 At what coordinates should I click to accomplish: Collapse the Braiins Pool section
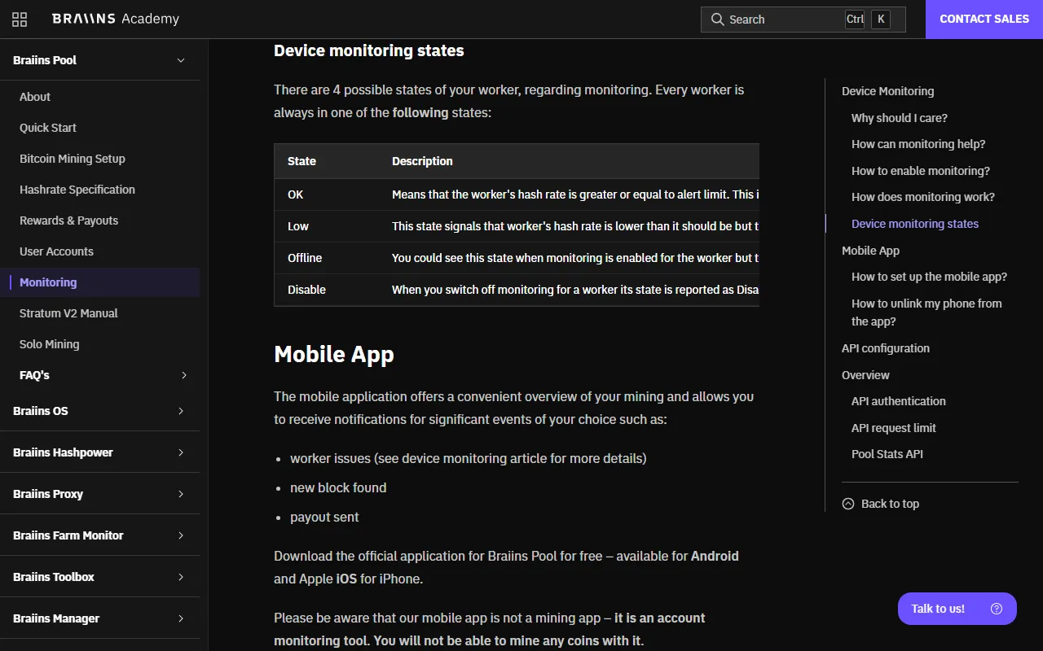pos(181,60)
